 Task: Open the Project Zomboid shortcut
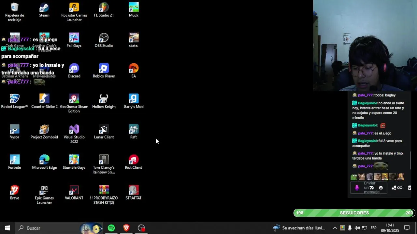click(x=44, y=132)
